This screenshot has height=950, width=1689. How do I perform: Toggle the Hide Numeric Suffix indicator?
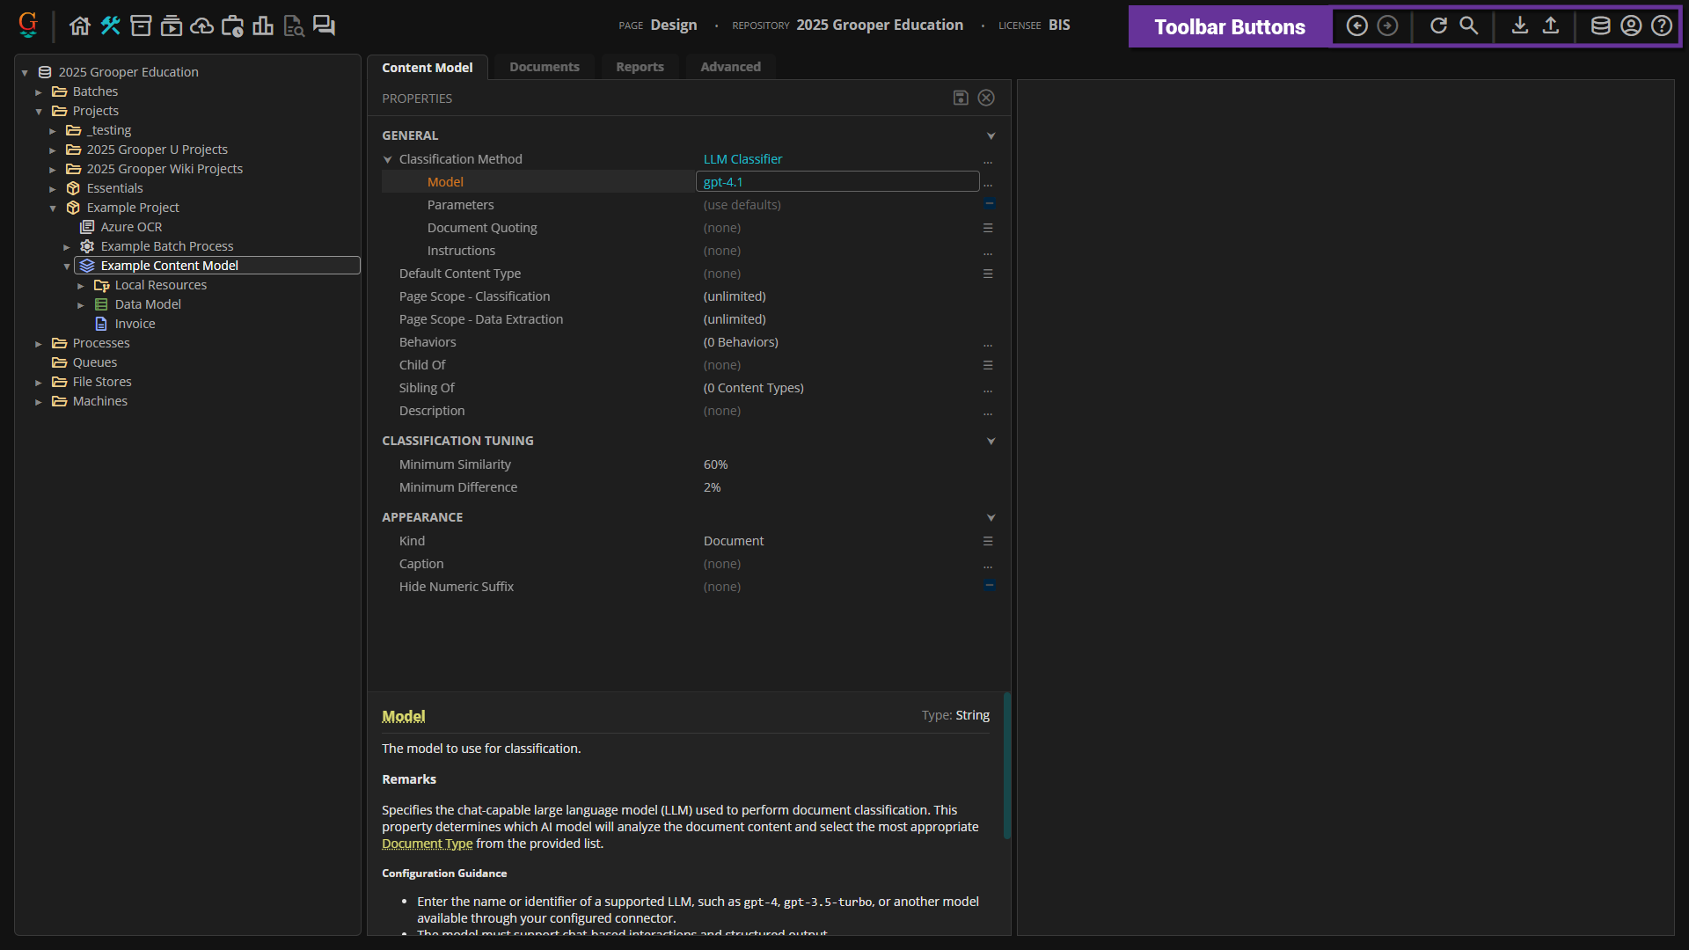click(x=989, y=586)
